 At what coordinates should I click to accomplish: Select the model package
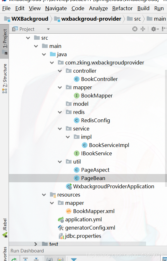click(x=81, y=104)
